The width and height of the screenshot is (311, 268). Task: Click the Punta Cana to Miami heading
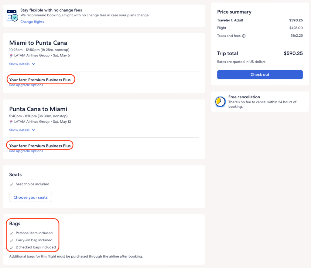[x=38, y=109]
